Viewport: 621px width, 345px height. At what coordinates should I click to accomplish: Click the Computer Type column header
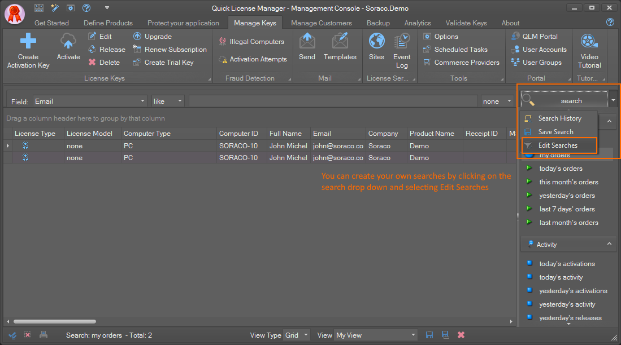169,134
